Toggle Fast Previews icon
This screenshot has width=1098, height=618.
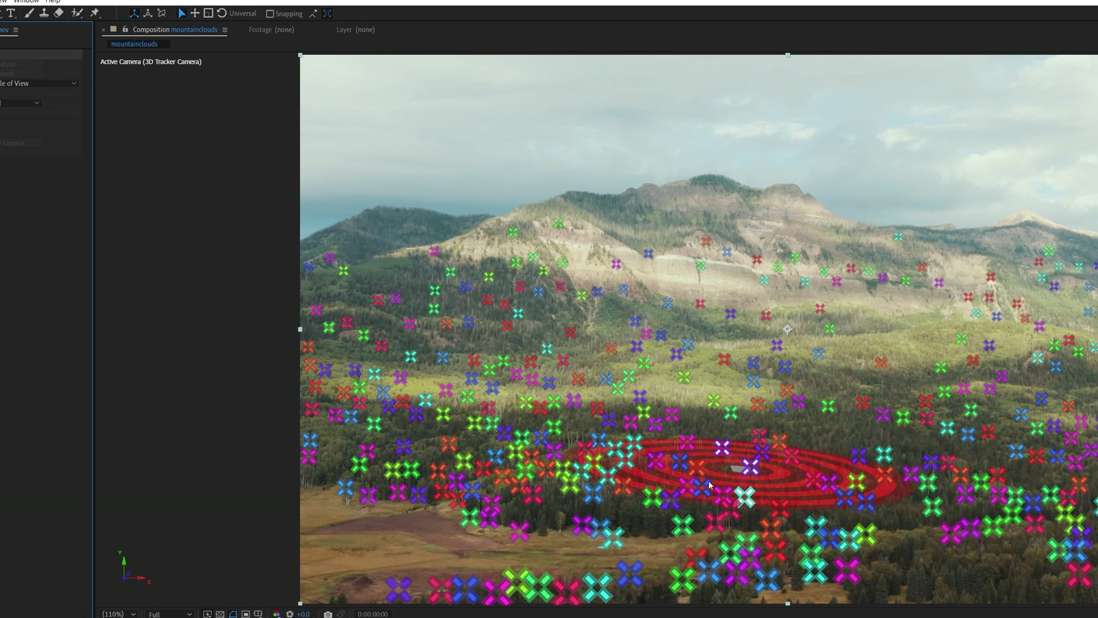[x=207, y=614]
